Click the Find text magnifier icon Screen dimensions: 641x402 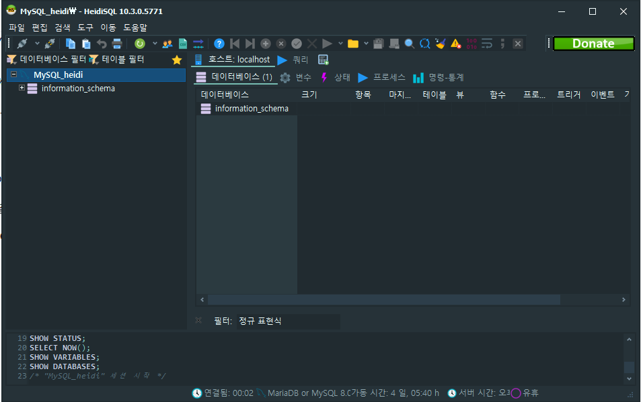click(409, 44)
